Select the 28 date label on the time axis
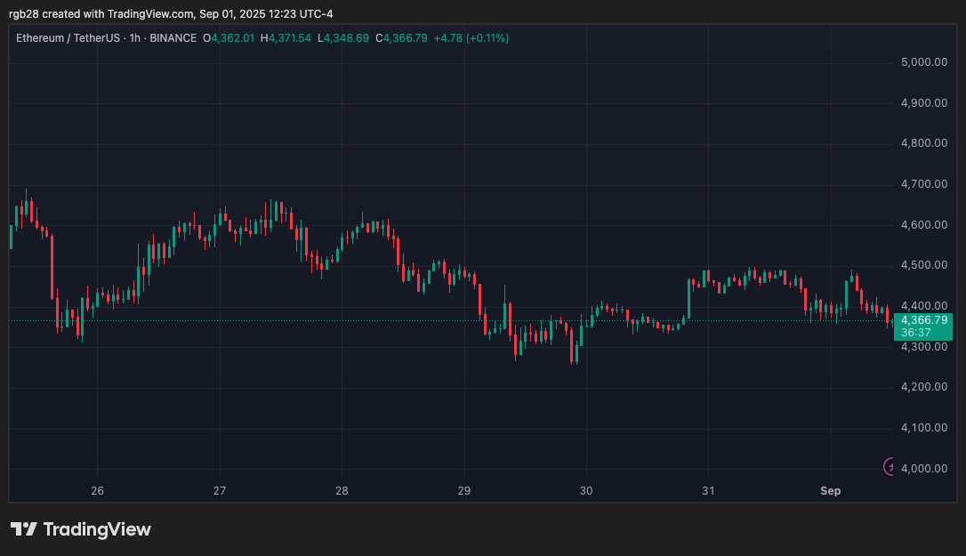The image size is (966, 556). pyautogui.click(x=341, y=490)
